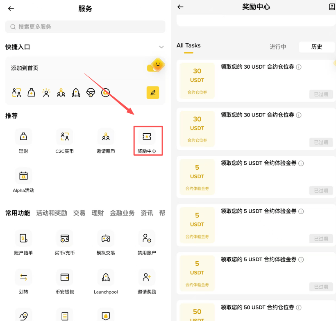Go back from the 奖励中心 page
The height and width of the screenshot is (321, 336).
pos(180,7)
